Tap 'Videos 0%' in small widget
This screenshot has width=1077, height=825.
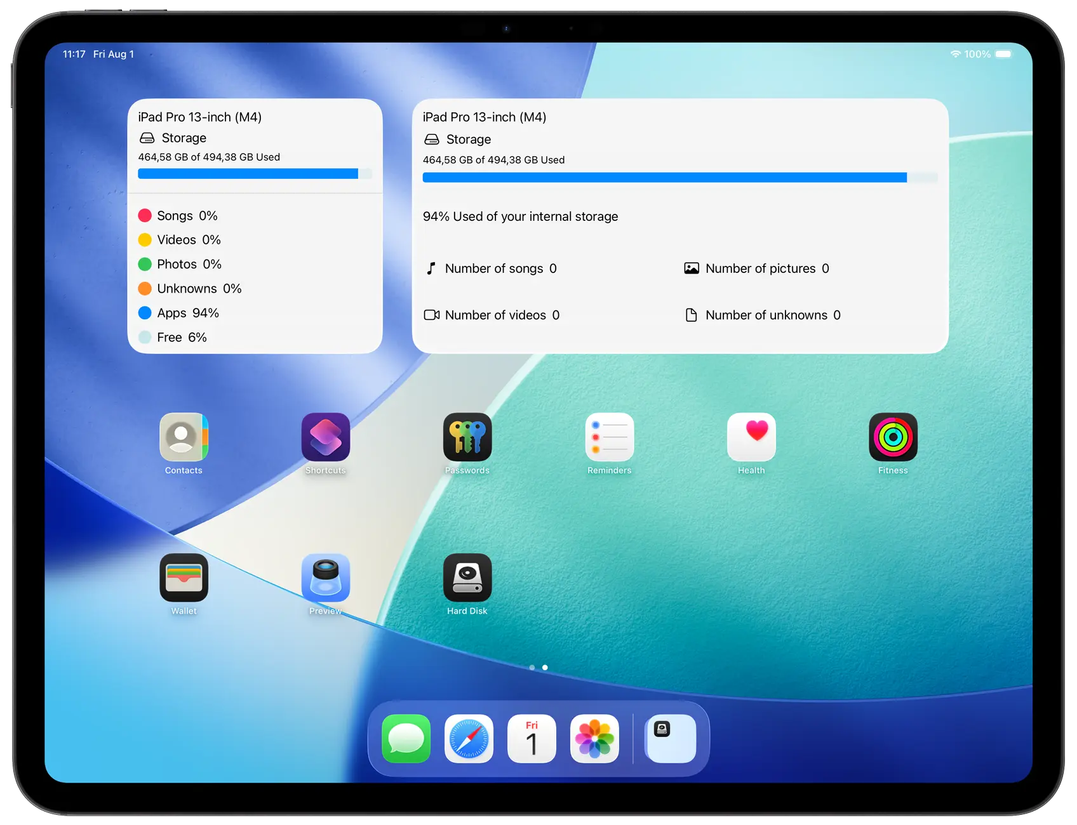(189, 240)
